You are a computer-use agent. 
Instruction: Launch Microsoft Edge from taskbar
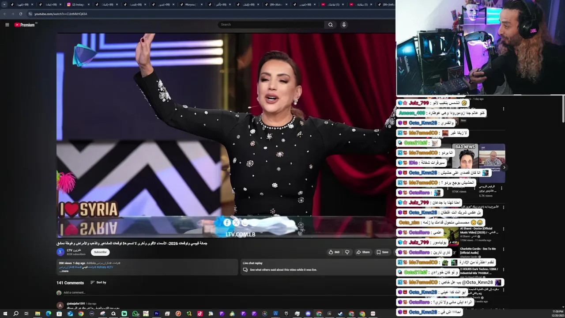(49, 314)
